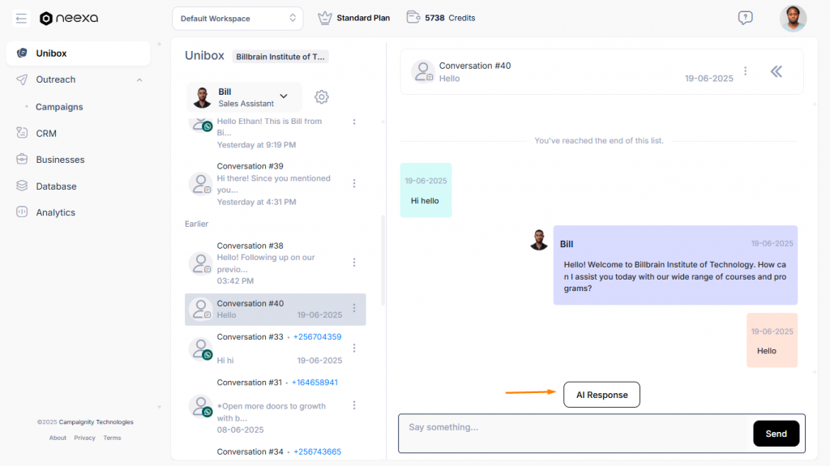
Task: Open the Privacy footer link
Action: pyautogui.click(x=84, y=438)
